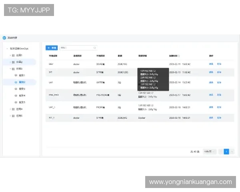The image size is (240, 192).
Task: Expand the 应用1 tree node
Action: pos(10,55)
